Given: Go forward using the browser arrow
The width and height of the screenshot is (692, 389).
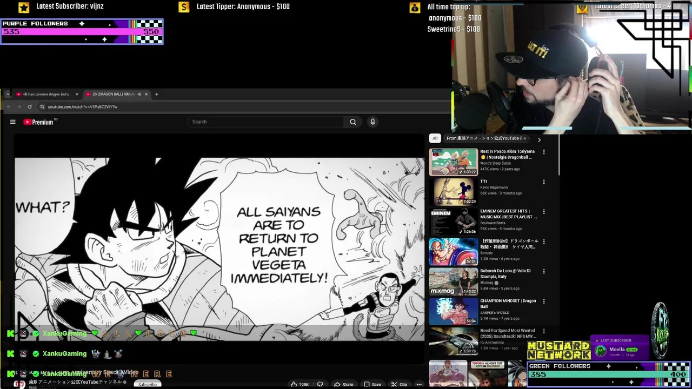Looking at the screenshot, I should pyautogui.click(x=19, y=107).
